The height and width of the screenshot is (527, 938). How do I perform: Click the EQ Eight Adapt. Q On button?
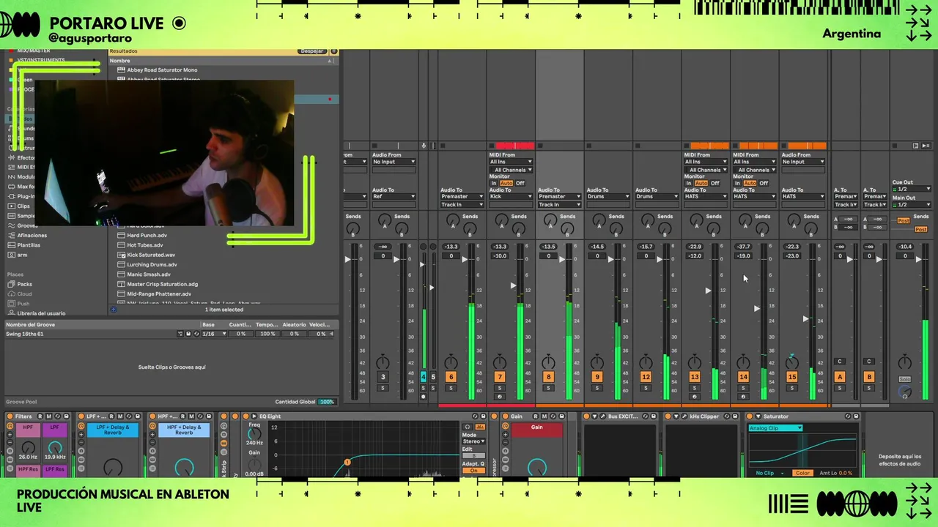[x=474, y=471]
